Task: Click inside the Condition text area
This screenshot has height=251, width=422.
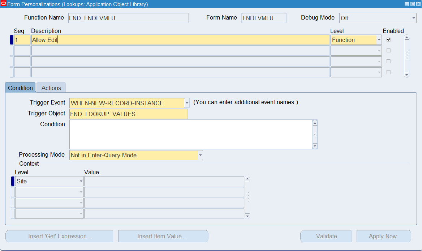Action: (191, 134)
